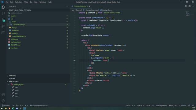Open File Explorer from the taskbar
Screen dimensions: 196x110
(6, 108)
